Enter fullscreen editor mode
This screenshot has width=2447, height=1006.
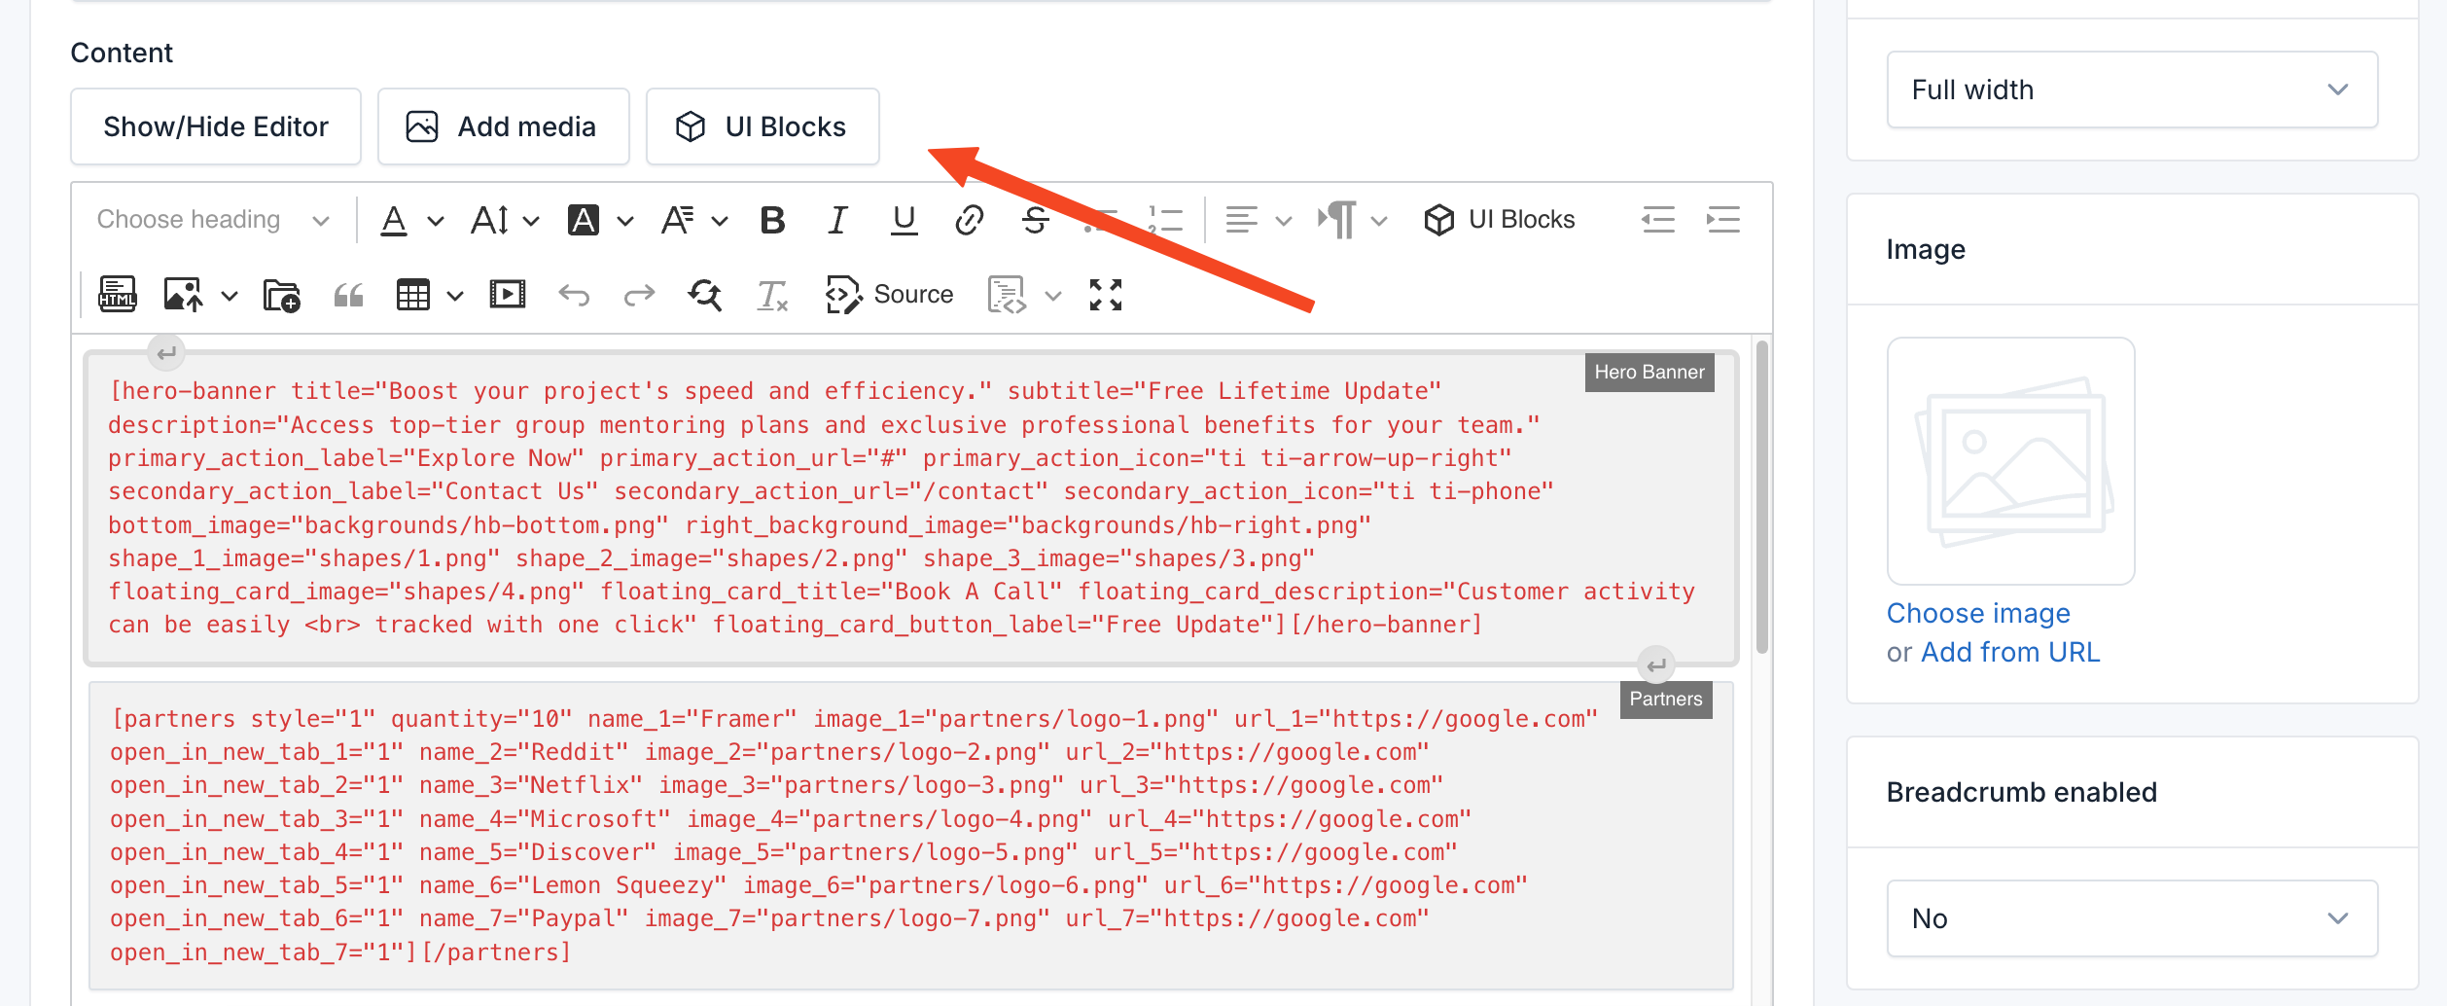pos(1106,294)
